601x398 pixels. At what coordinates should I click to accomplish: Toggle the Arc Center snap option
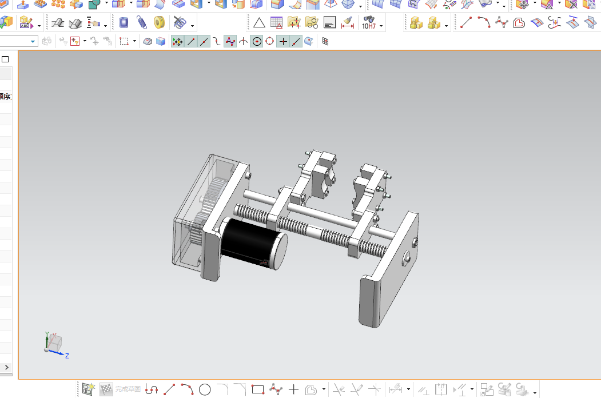tap(257, 41)
